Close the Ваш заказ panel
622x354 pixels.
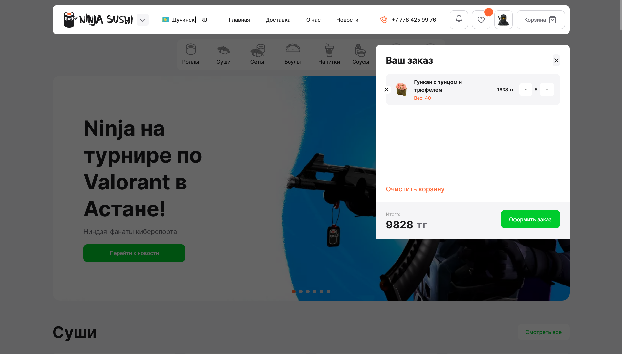pos(556,60)
